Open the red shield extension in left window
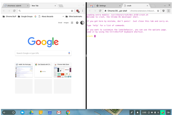Viewport: 172px width, 115px height. (x=78, y=11)
